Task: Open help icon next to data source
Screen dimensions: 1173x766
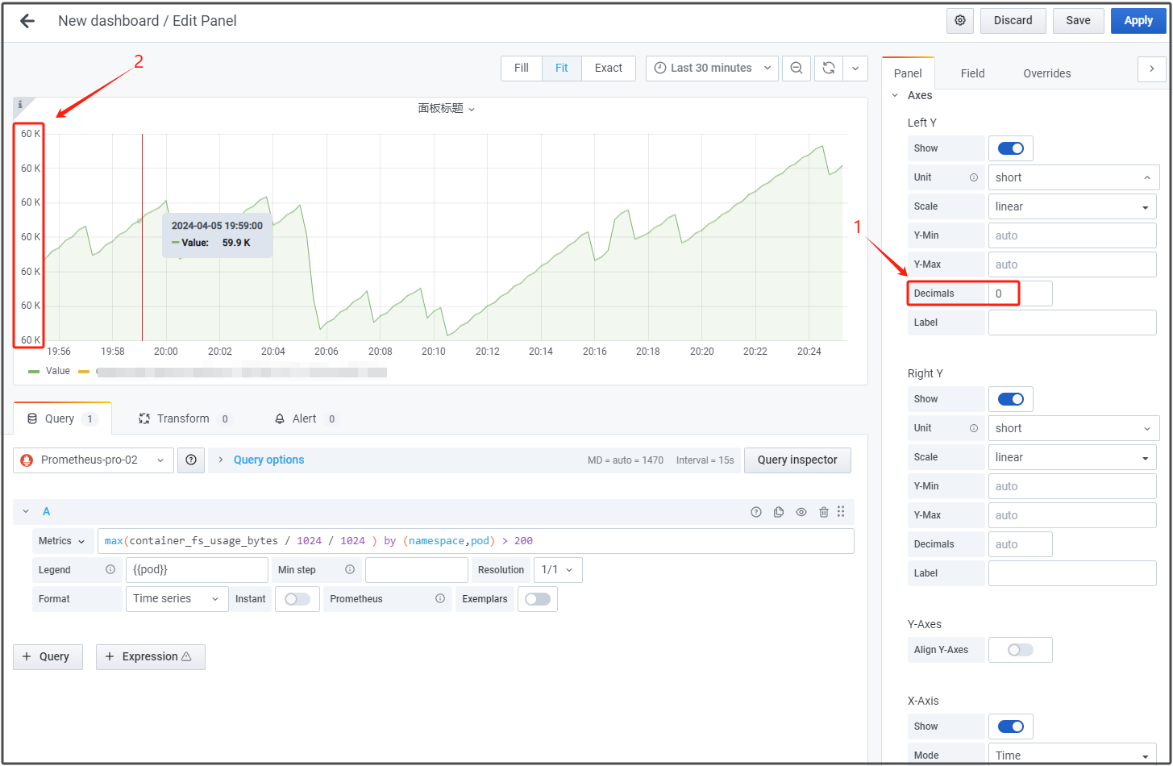Action: point(191,460)
